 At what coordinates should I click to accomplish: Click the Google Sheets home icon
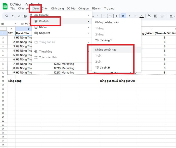click(5, 6)
